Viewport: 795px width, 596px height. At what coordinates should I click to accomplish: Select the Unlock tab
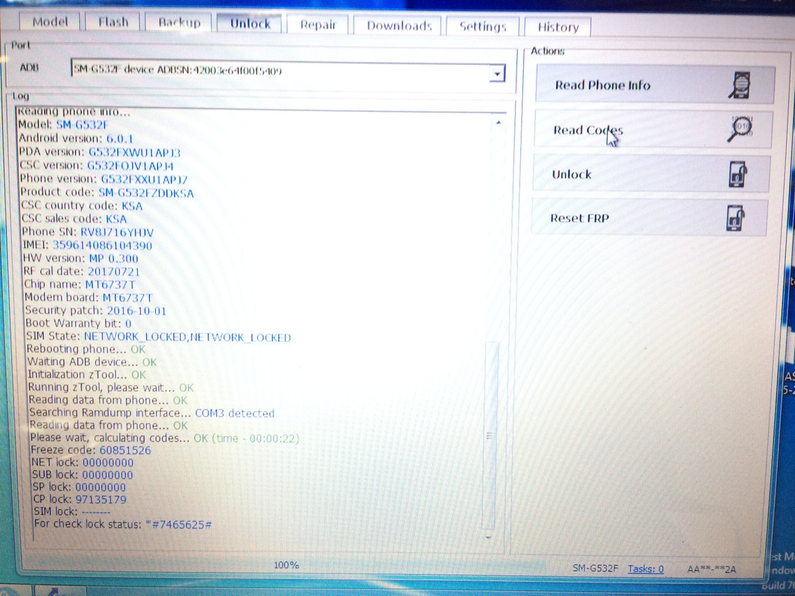tap(250, 23)
